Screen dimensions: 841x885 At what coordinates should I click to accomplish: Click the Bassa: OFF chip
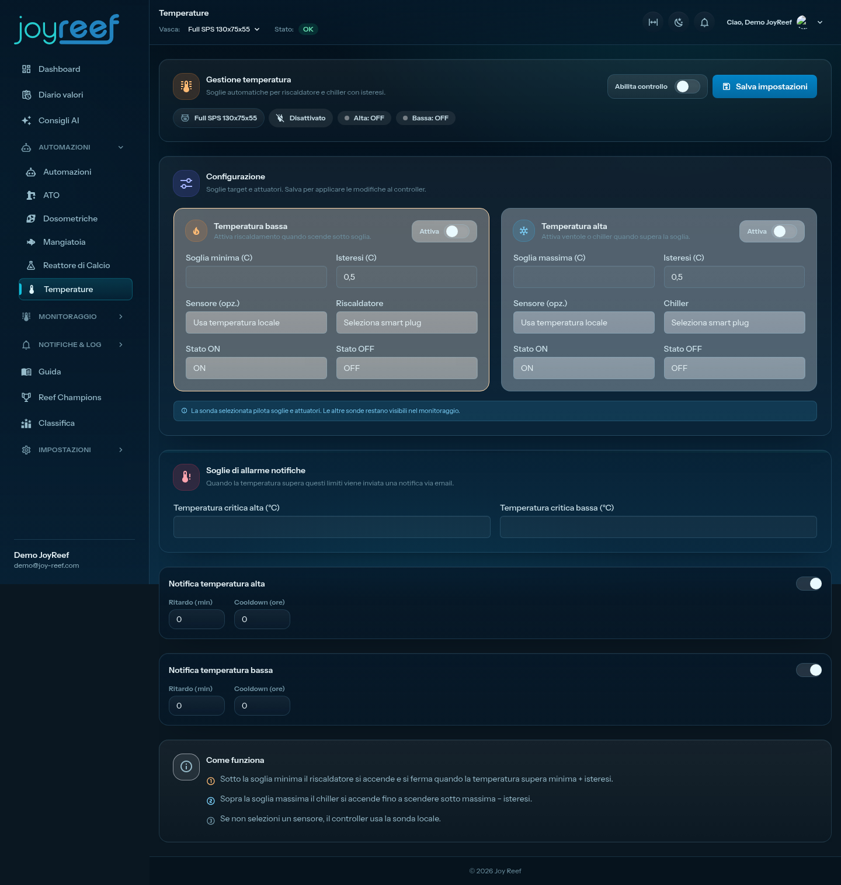(x=425, y=118)
